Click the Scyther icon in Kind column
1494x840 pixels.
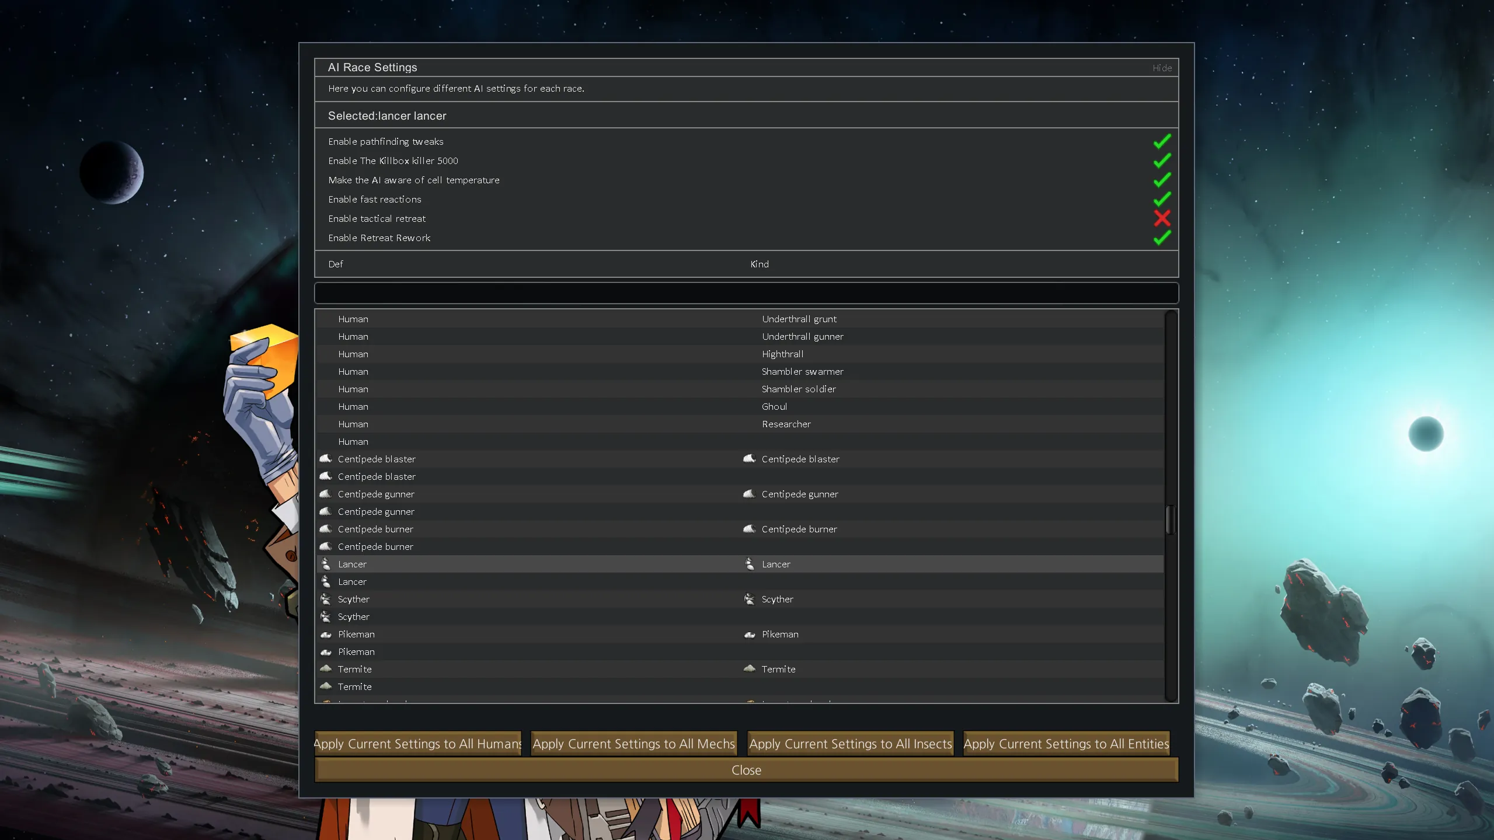pos(750,599)
